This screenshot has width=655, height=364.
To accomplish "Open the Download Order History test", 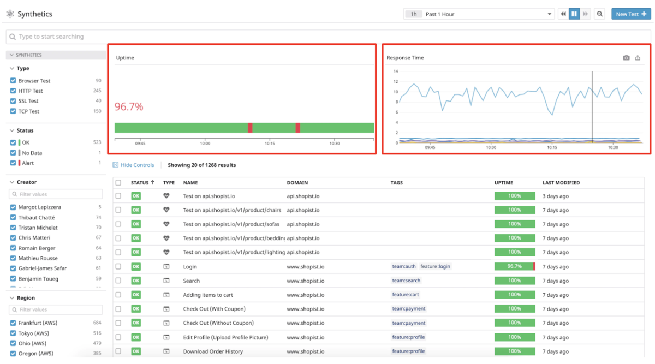I will 213,351.
